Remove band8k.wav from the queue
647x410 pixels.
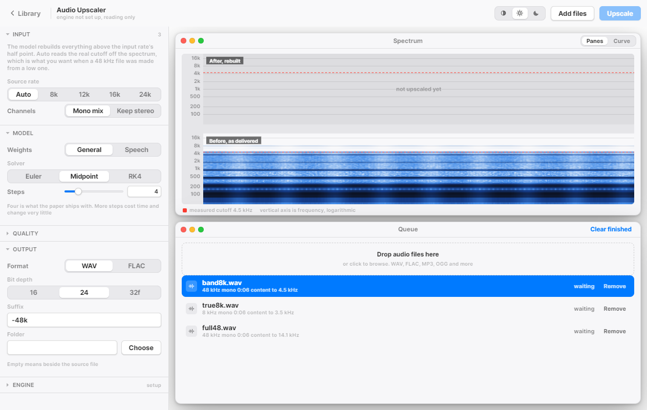point(615,286)
